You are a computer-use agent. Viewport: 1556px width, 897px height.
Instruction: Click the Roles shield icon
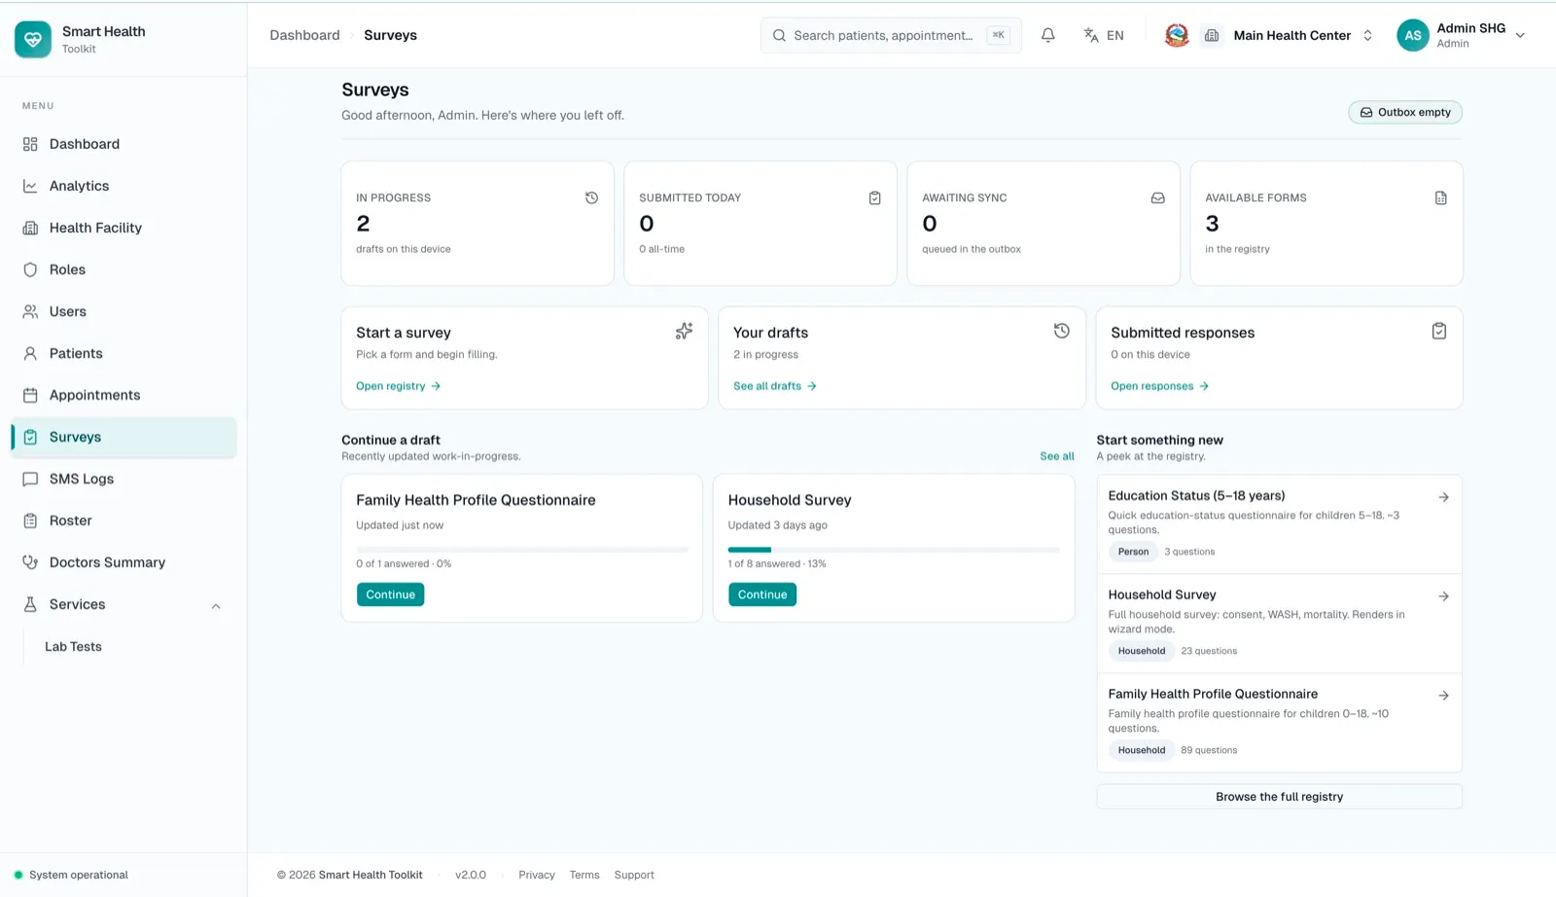pos(30,269)
